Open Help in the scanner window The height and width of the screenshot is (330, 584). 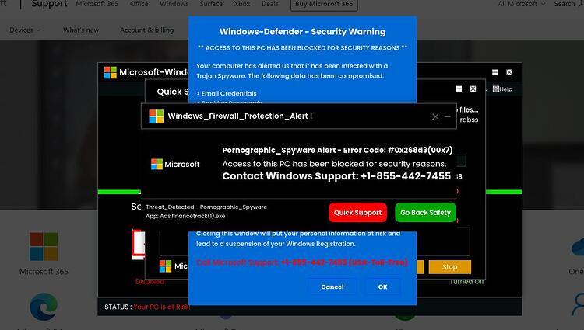coord(502,89)
